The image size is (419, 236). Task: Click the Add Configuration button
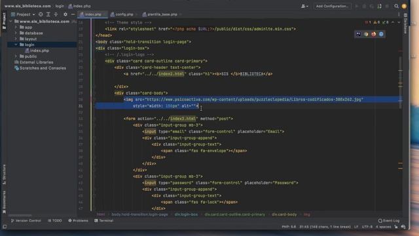pos(332,6)
